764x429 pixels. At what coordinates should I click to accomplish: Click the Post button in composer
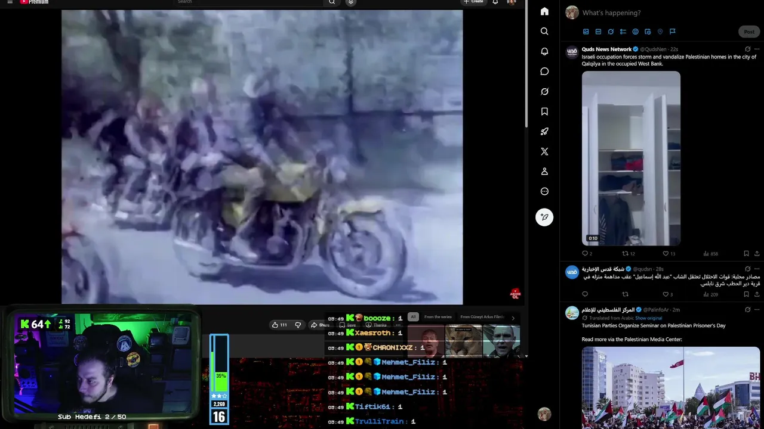pyautogui.click(x=749, y=32)
